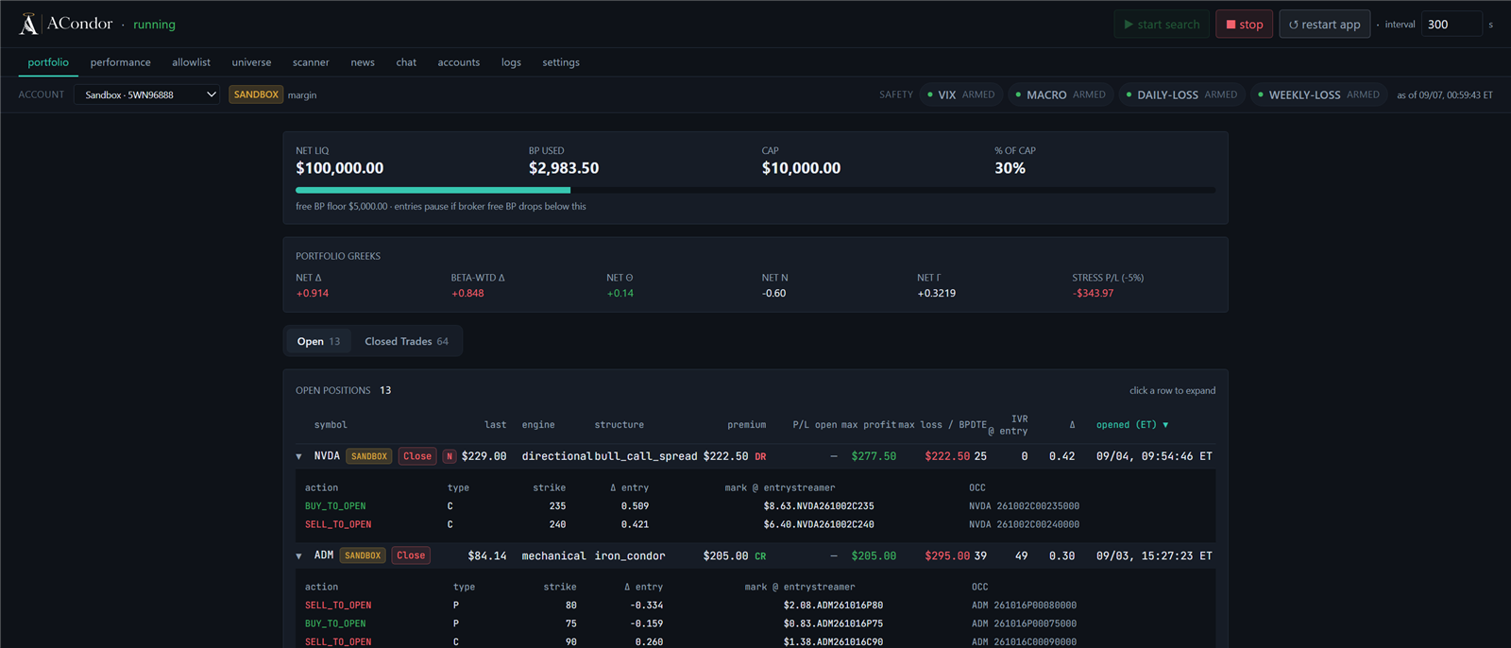Image resolution: width=1511 pixels, height=648 pixels.
Task: Focus the interval input field showing 300
Action: [1452, 25]
